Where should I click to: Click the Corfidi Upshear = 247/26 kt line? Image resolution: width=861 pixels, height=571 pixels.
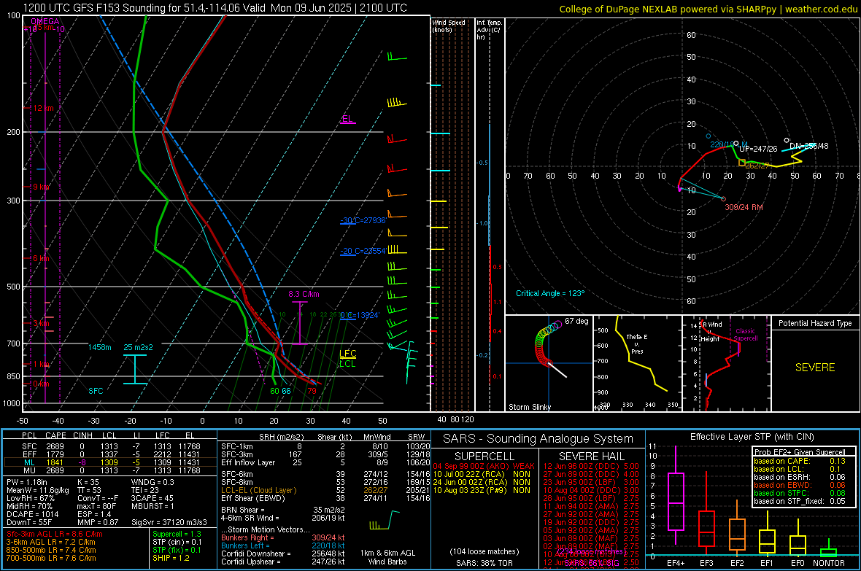283,562
